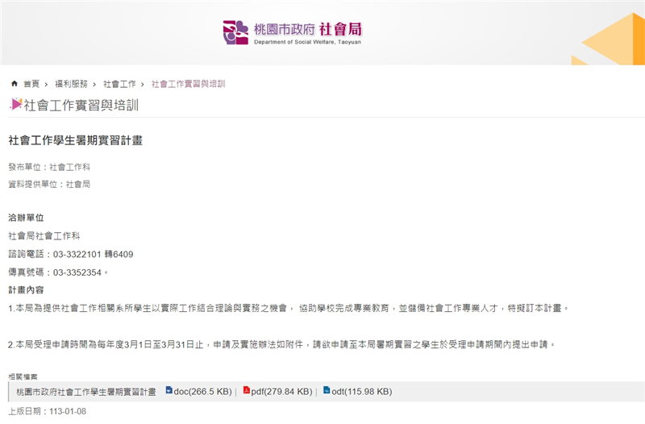Select text 發布單位：社會工作科
645x424 pixels.
(x=49, y=167)
